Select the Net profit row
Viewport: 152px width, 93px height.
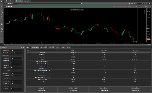click(x=88, y=53)
